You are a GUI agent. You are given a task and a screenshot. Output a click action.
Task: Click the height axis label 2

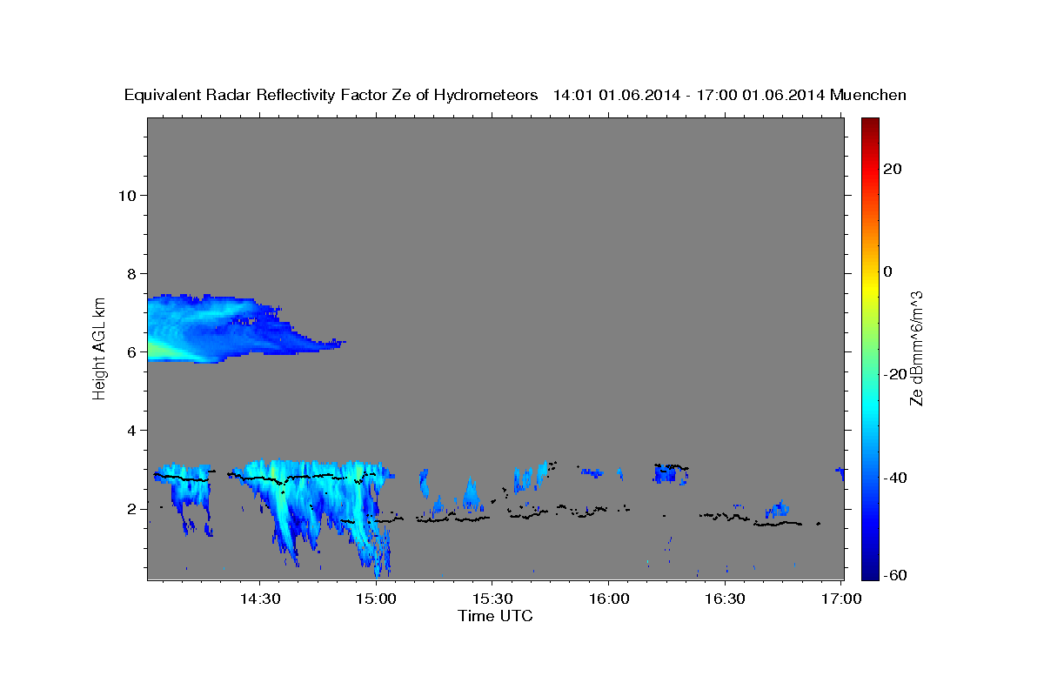(132, 508)
